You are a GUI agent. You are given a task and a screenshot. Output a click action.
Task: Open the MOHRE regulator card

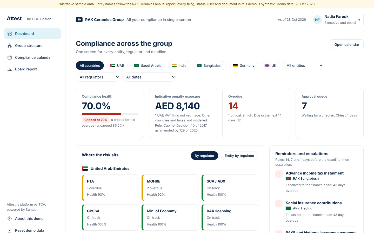tap(170, 188)
